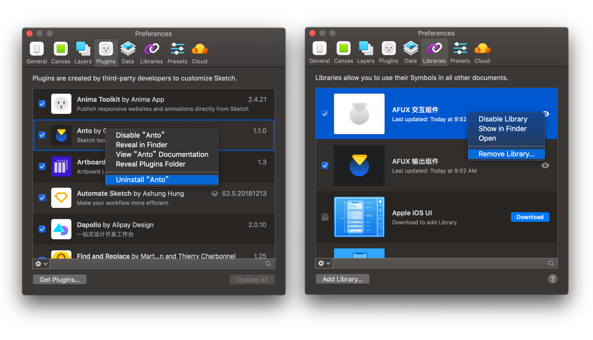593x340 pixels.
Task: Open Libraries tab in left Preferences window
Action: pyautogui.click(x=151, y=53)
